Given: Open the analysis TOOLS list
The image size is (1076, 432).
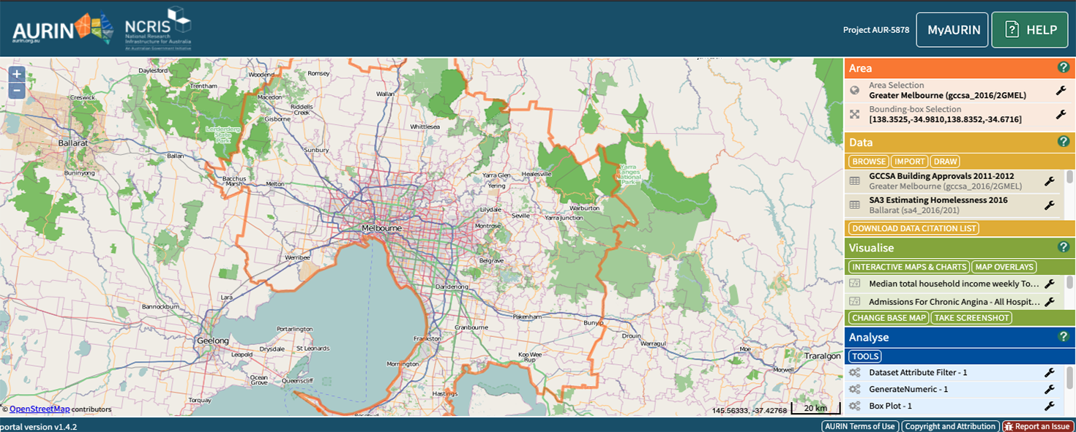Looking at the screenshot, I should (865, 357).
